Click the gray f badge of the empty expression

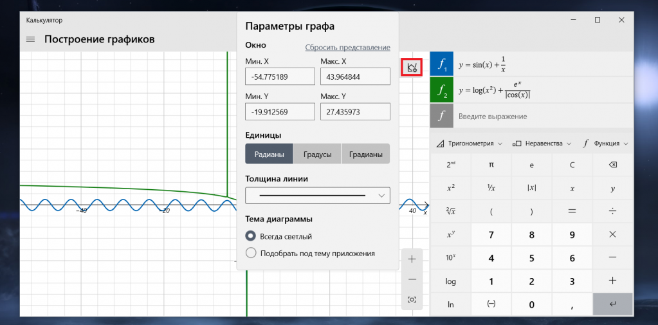click(441, 116)
